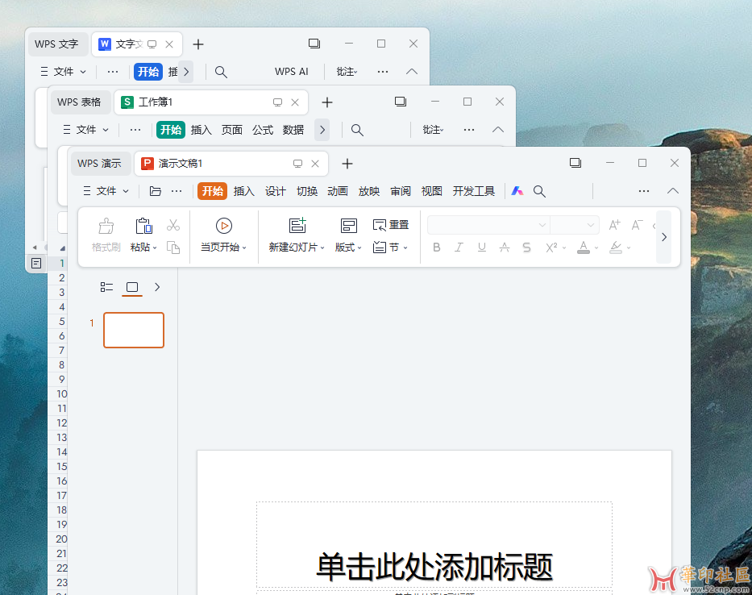
Task: Switch to the 插入 tab in WPS 演示
Action: pos(243,191)
